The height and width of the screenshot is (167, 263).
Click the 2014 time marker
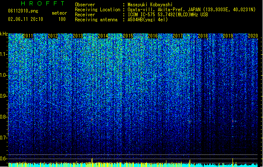[103, 36]
